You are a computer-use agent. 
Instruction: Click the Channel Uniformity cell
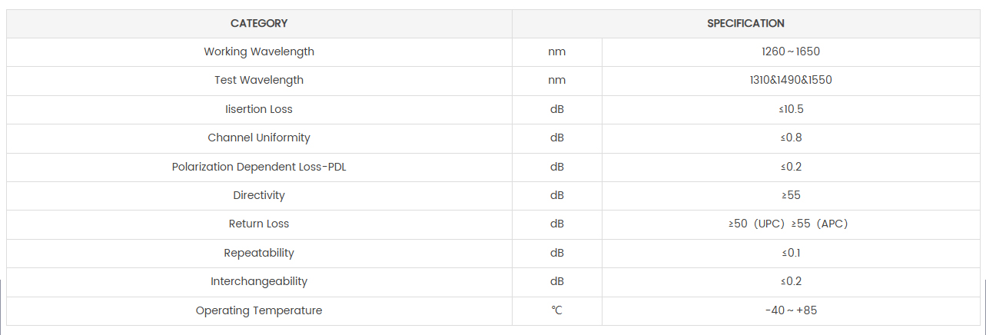tap(259, 138)
